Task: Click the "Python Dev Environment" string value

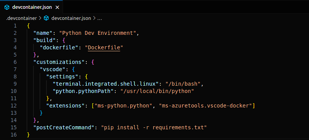Action: [x=97, y=33]
